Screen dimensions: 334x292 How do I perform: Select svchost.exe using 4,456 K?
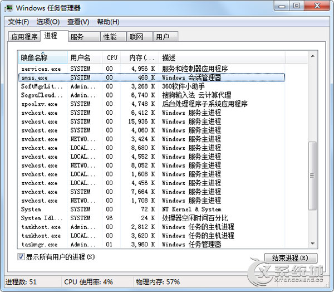click(x=151, y=183)
